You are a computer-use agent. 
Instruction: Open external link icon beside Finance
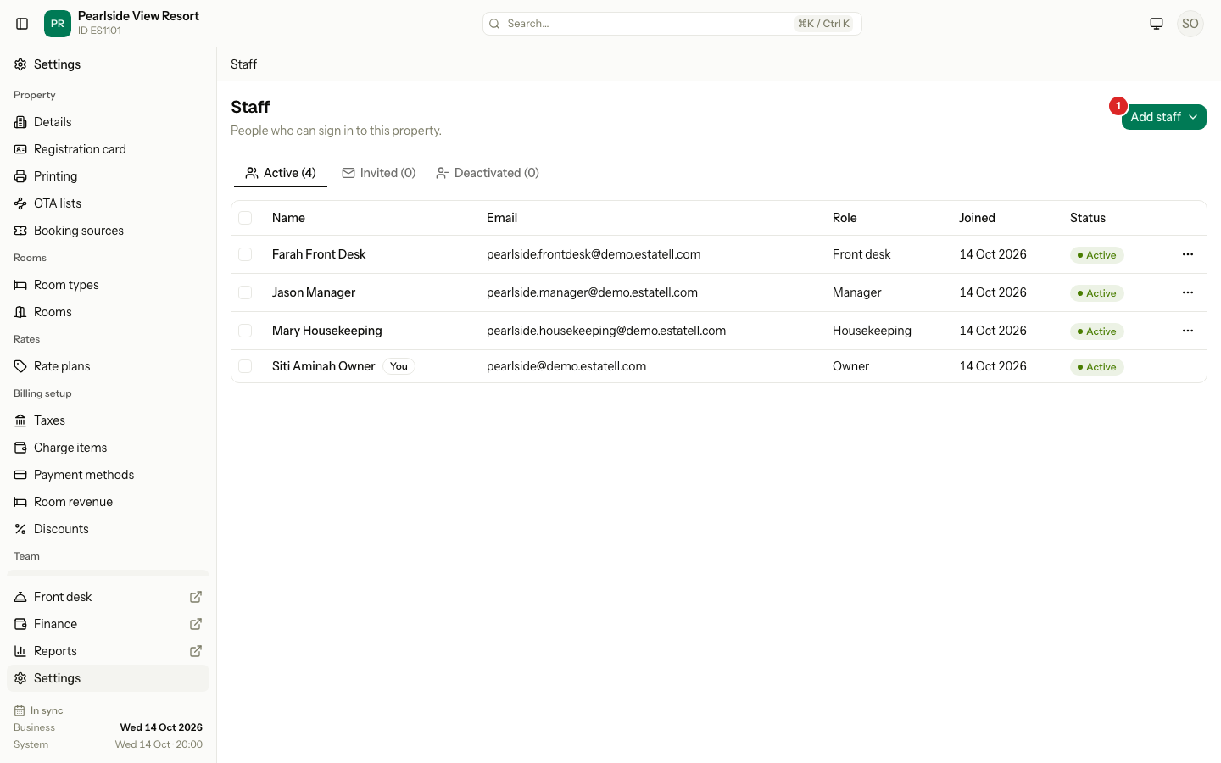tap(196, 624)
